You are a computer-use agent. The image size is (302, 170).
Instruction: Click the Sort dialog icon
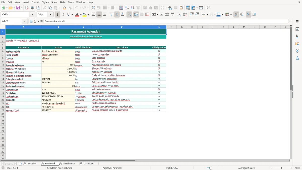click(x=121, y=8)
